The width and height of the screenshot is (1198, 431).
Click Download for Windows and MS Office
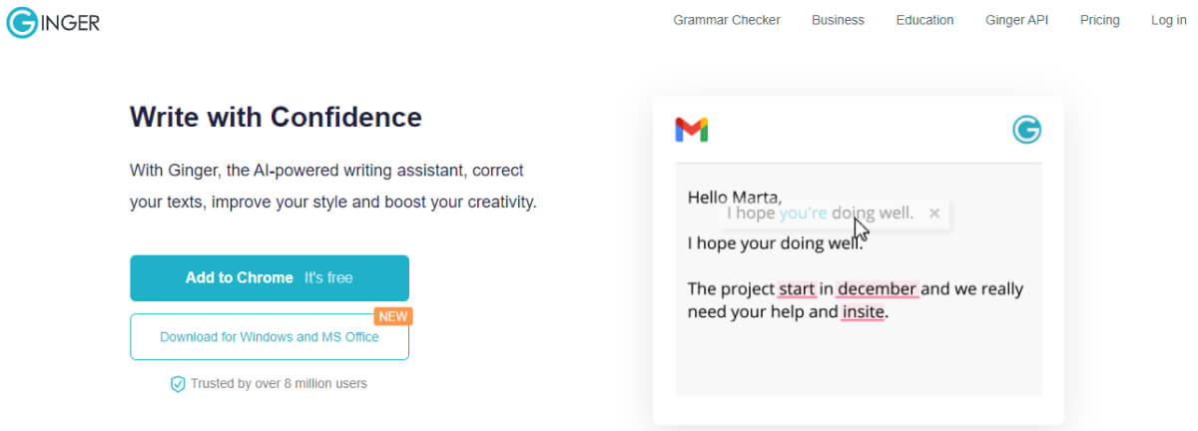270,337
